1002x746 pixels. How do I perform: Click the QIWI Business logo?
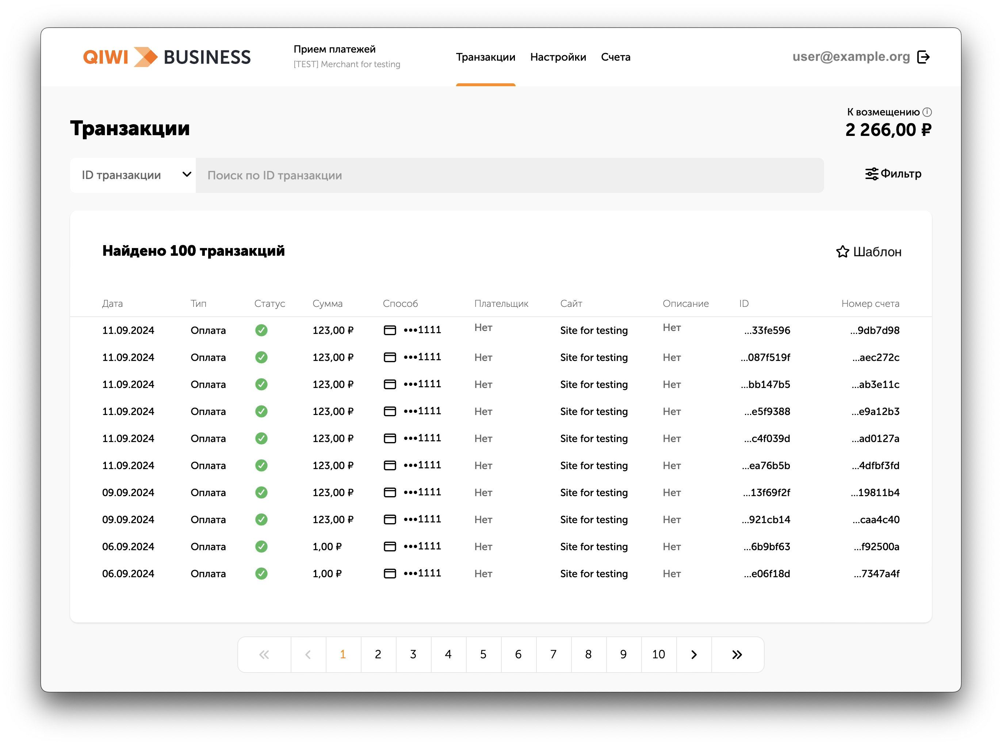(167, 57)
